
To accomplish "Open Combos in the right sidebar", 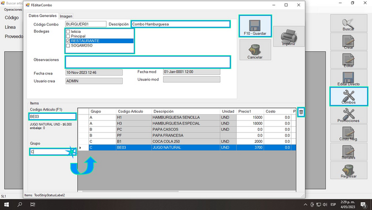I will tap(348, 96).
